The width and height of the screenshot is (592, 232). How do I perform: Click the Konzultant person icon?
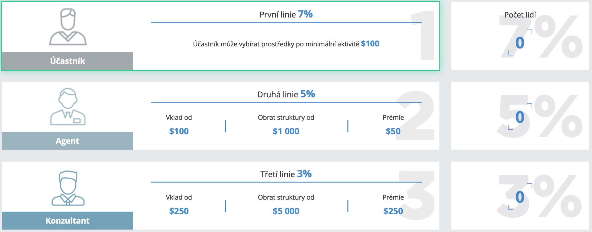click(x=68, y=188)
